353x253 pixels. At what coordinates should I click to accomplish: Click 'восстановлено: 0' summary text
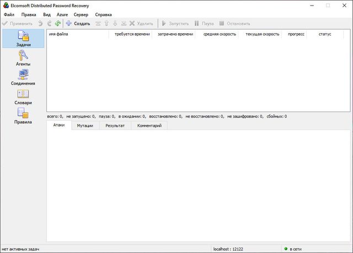click(165, 117)
